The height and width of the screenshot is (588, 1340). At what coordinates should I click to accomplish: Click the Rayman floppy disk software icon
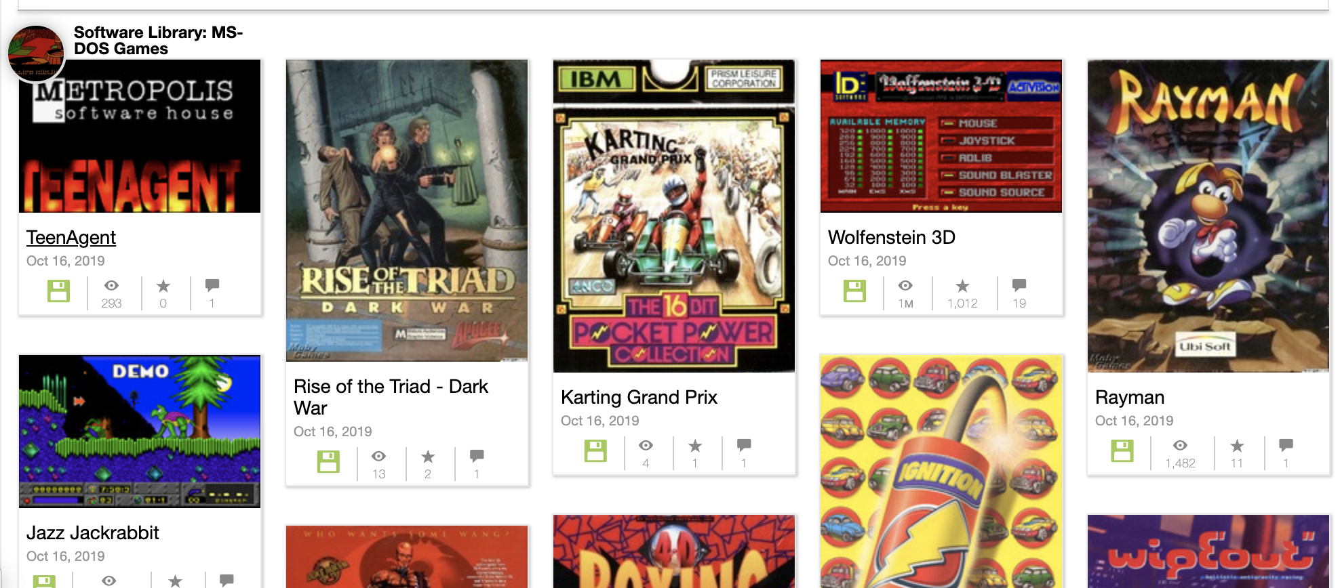point(1122,451)
